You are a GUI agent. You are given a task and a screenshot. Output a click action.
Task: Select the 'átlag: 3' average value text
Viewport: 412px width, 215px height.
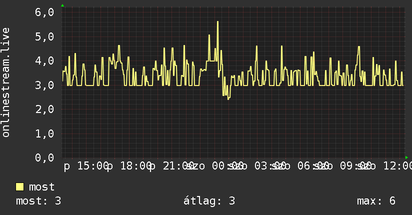209,201
